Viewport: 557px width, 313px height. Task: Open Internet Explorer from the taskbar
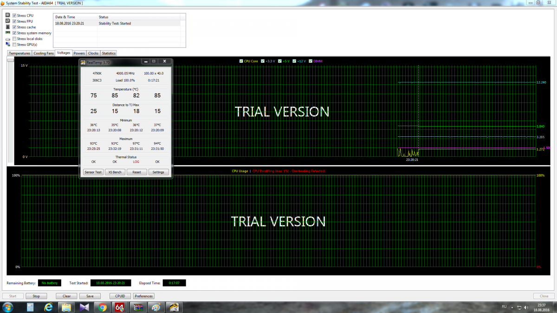(x=48, y=307)
